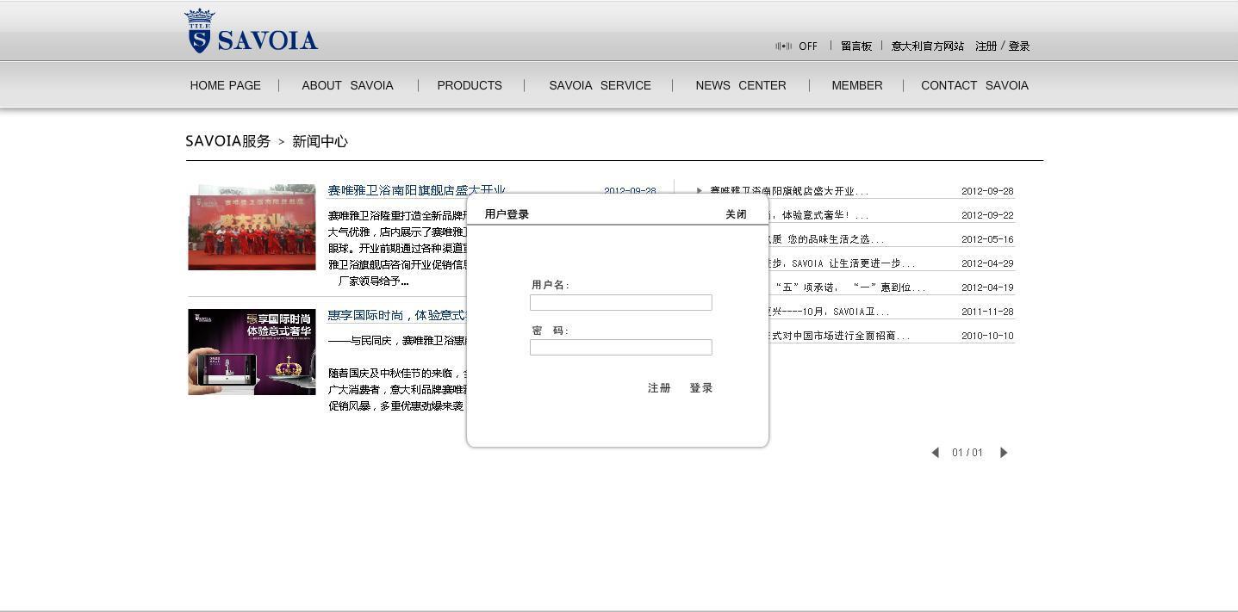Open the HOME PAGE menu
1238x612 pixels.
point(225,85)
